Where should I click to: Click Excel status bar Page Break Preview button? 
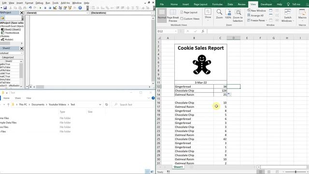(x=277, y=172)
